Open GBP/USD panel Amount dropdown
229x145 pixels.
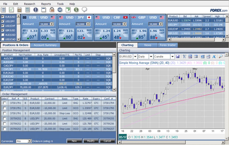pos(161,24)
